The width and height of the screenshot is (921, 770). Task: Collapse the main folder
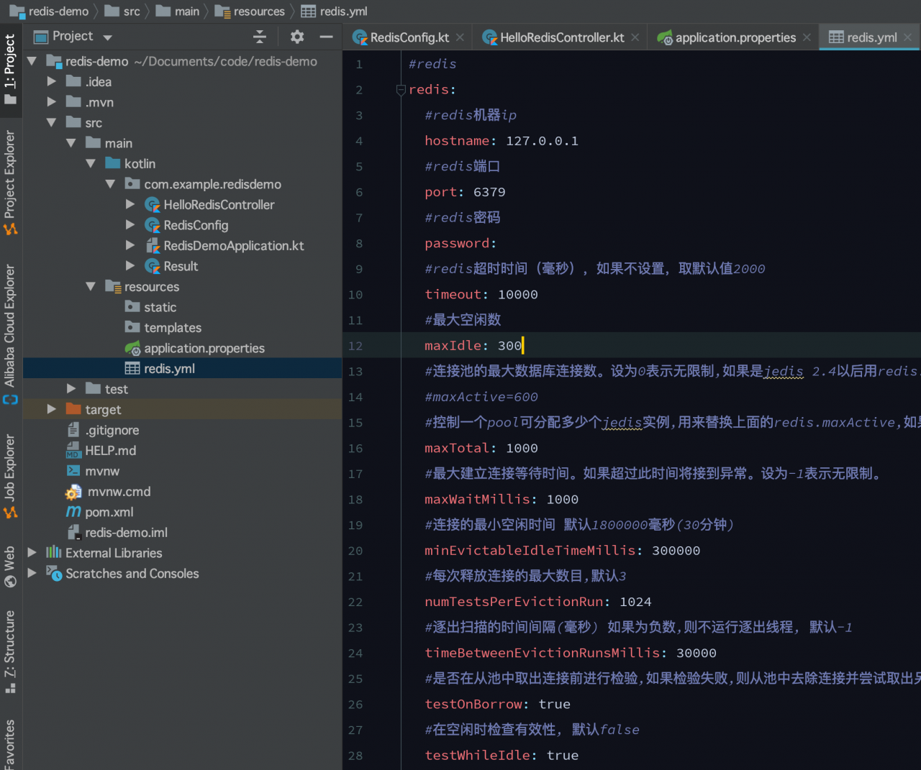click(71, 143)
